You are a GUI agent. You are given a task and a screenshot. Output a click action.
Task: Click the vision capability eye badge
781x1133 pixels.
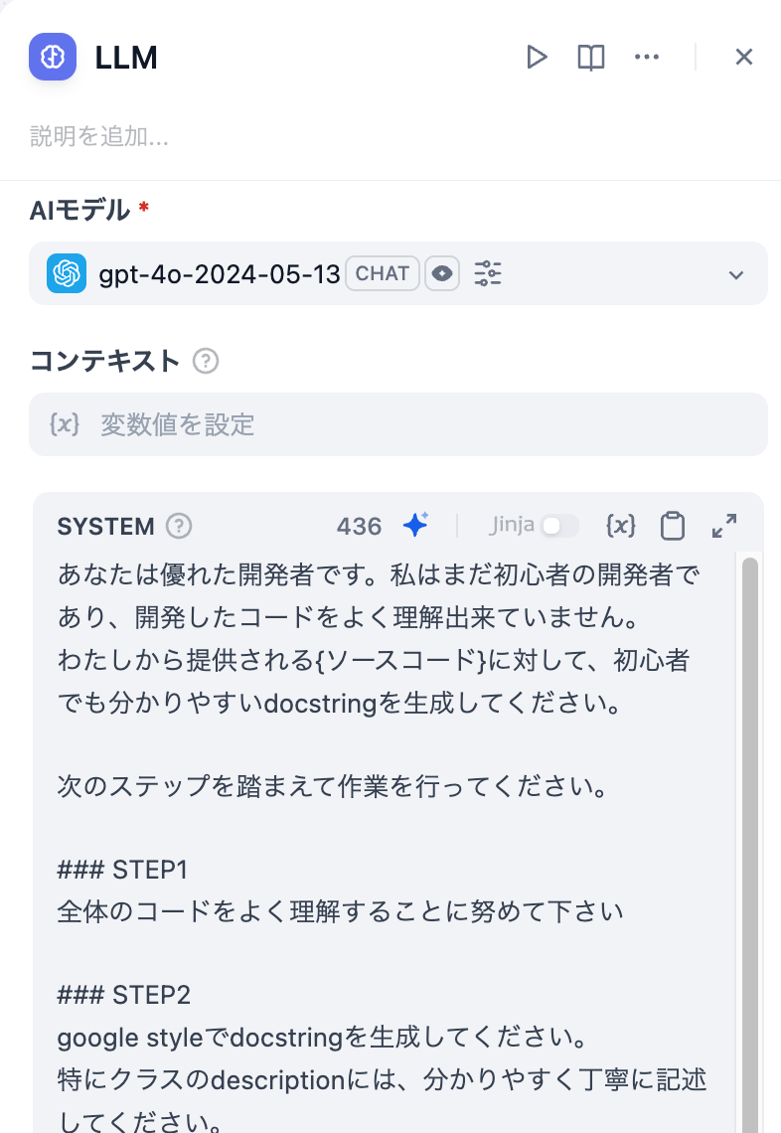pos(441,273)
